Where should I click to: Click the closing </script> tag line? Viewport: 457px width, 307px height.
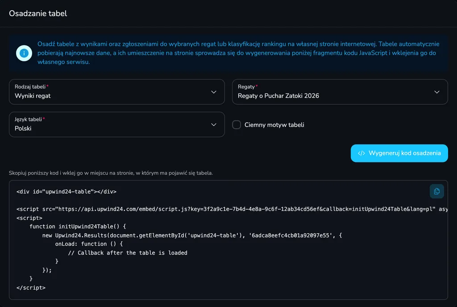(31, 288)
